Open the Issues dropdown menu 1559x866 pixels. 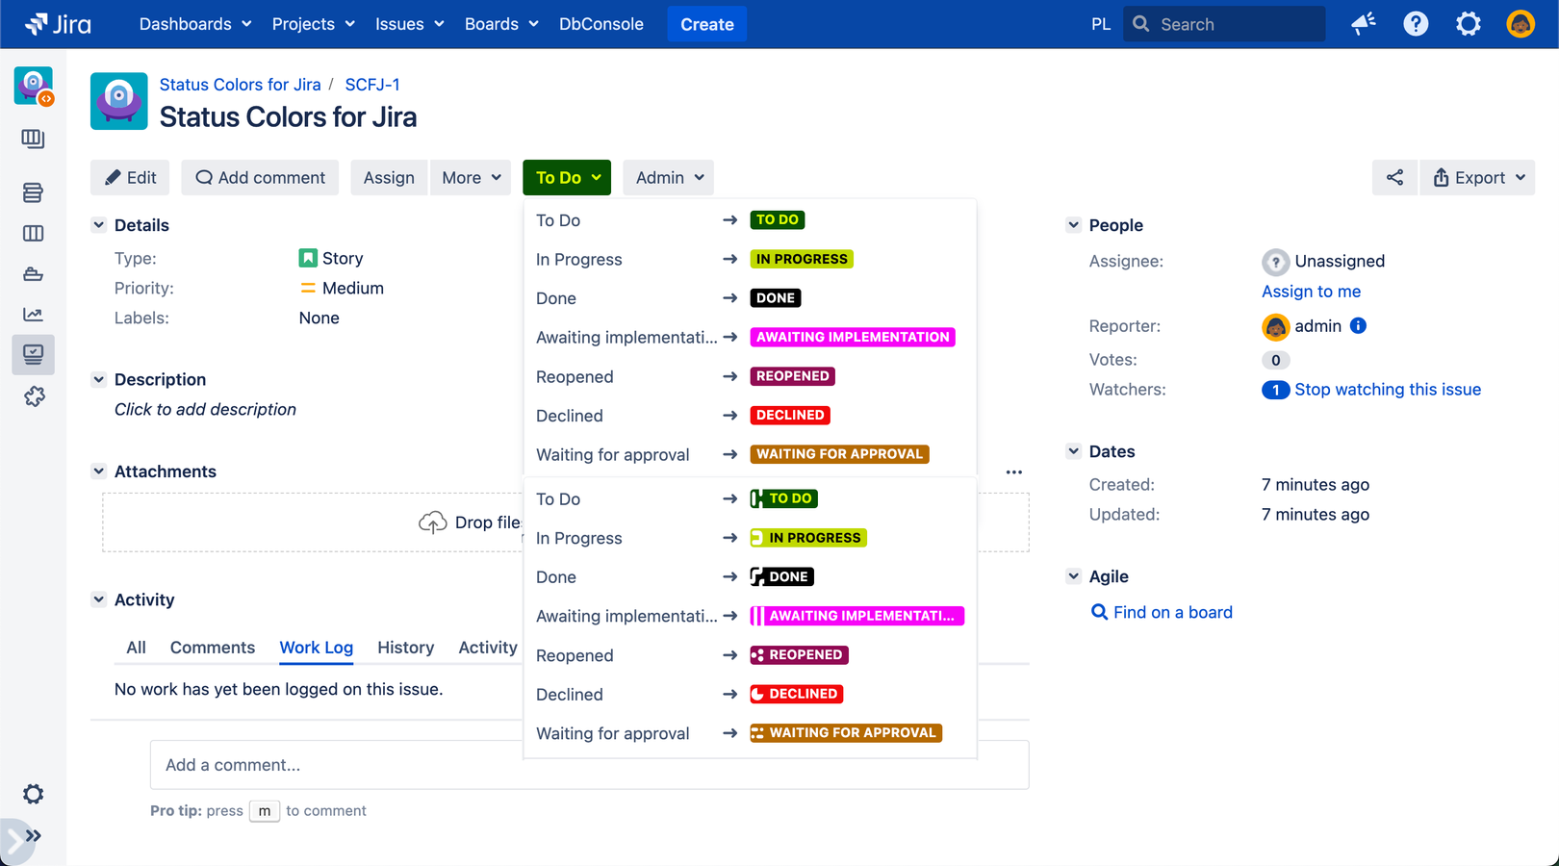[410, 24]
